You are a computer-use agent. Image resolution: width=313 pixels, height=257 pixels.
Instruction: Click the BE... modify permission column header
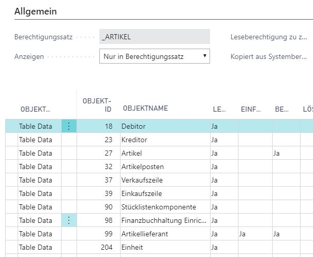(x=281, y=109)
